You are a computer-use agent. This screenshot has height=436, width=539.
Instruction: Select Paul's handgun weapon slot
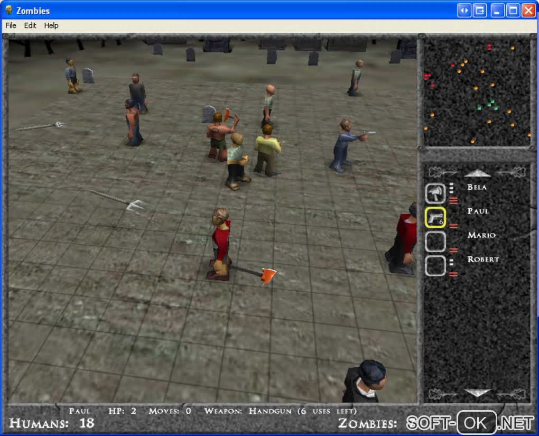(435, 217)
